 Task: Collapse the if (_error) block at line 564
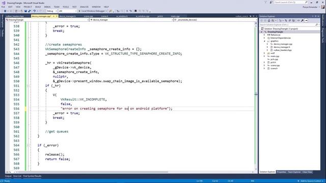(x=28, y=145)
